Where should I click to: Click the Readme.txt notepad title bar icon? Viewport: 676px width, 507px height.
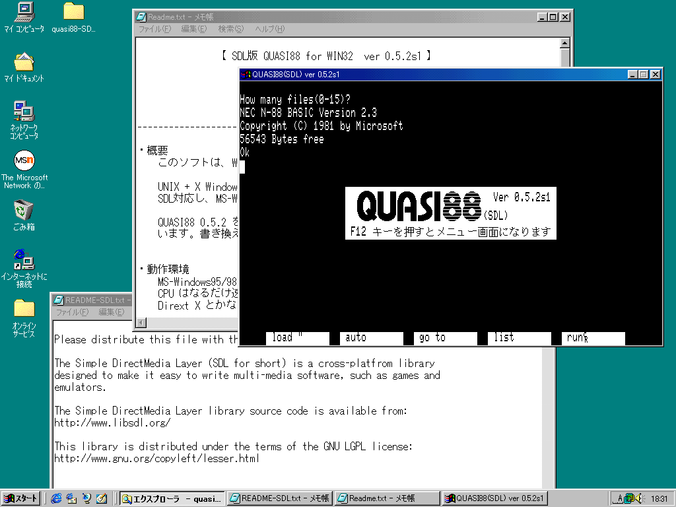141,17
